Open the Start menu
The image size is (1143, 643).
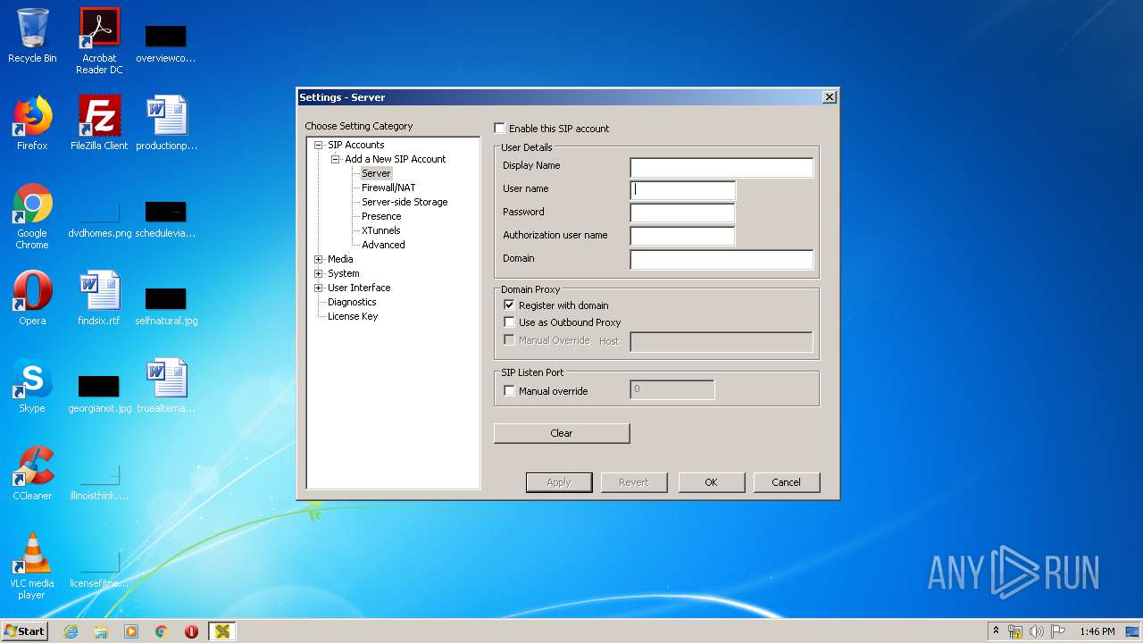tap(24, 631)
